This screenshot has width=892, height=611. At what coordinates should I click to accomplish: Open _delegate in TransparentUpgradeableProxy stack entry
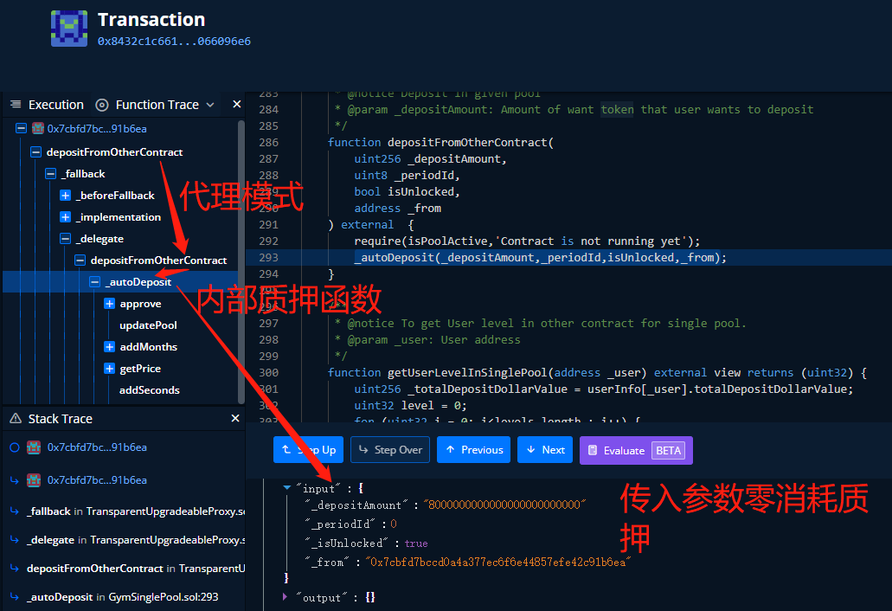click(136, 540)
